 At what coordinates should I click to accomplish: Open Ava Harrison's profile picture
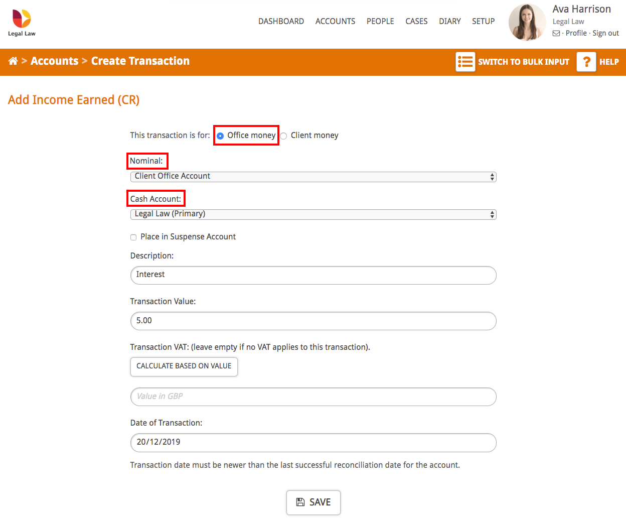click(527, 22)
